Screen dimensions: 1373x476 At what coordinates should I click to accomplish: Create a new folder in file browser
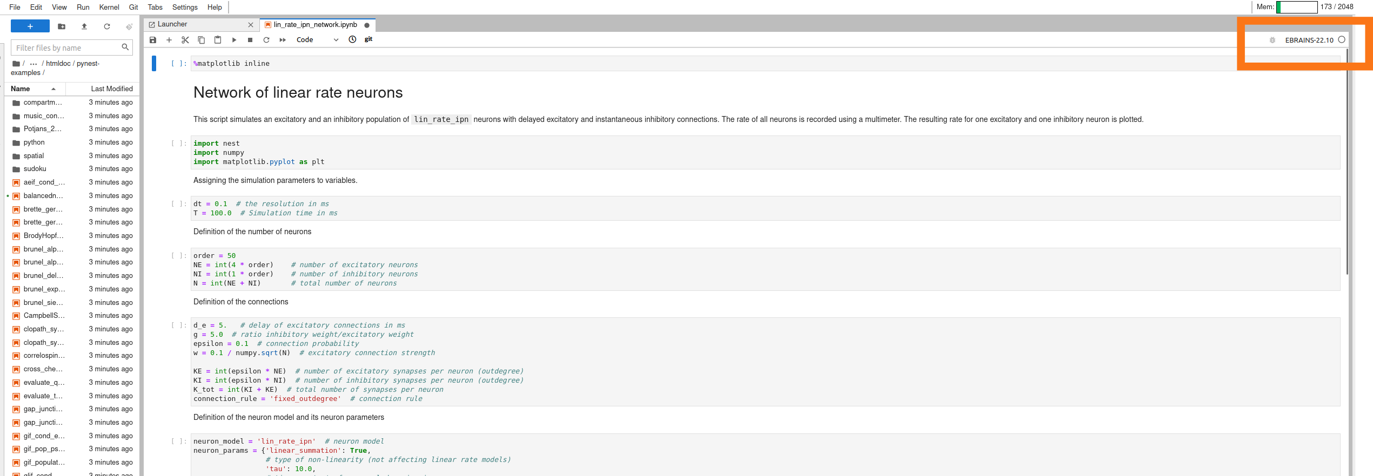[x=62, y=26]
